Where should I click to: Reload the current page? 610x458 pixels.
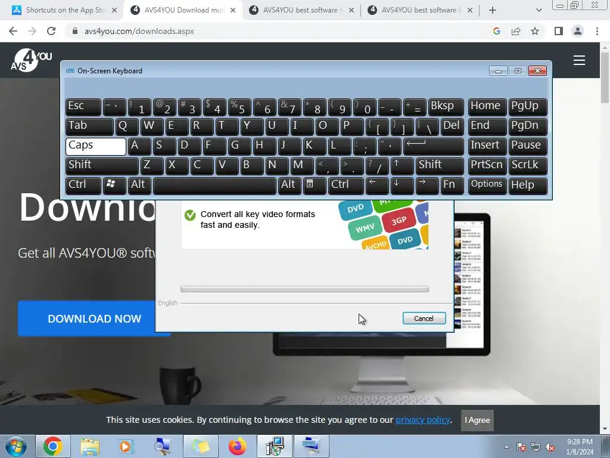[51, 31]
